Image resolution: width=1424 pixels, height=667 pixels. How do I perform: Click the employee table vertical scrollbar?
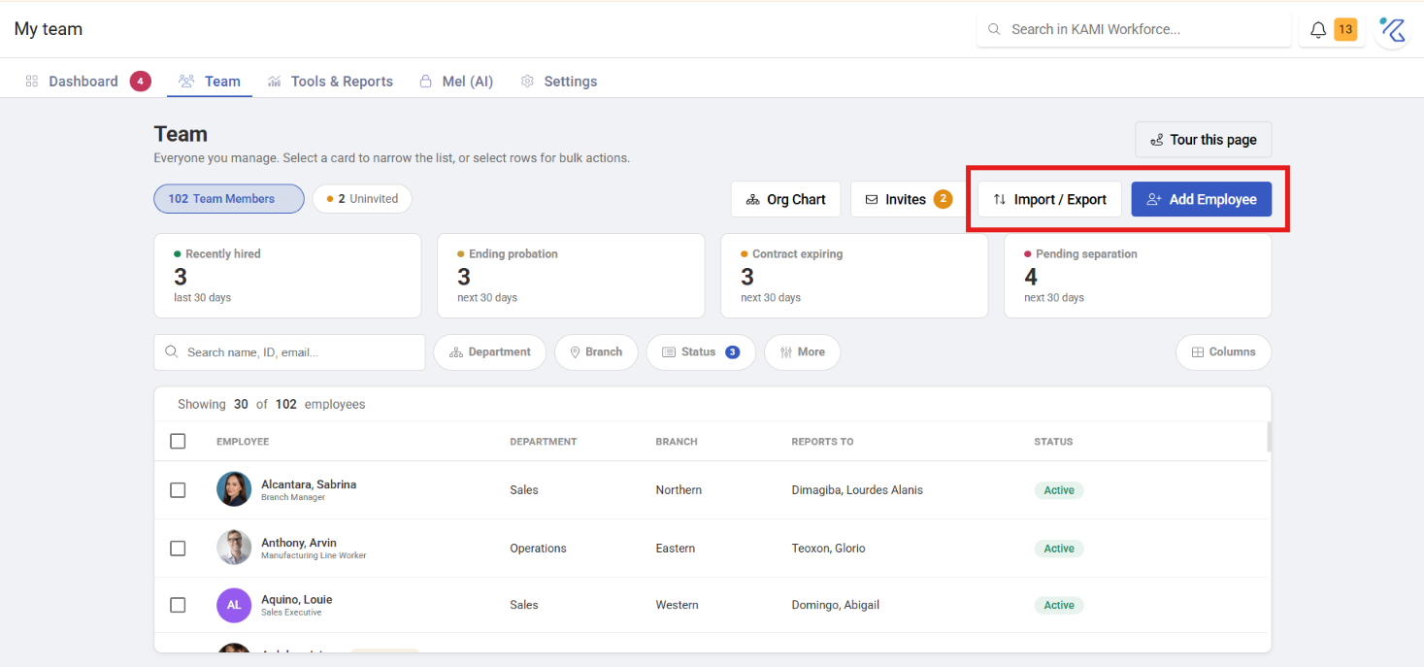1268,437
